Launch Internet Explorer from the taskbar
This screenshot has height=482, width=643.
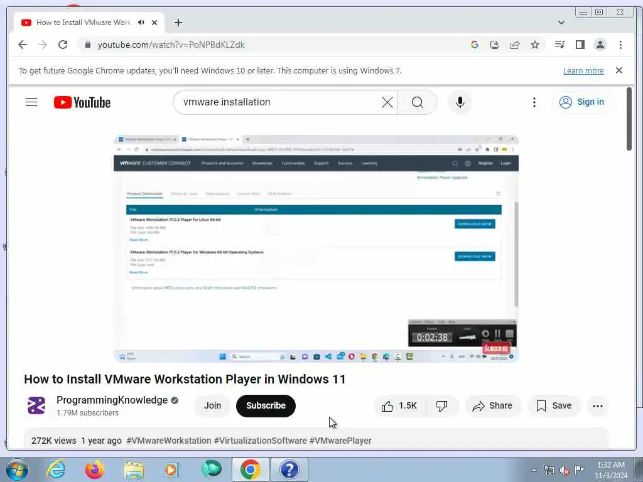pos(56,469)
